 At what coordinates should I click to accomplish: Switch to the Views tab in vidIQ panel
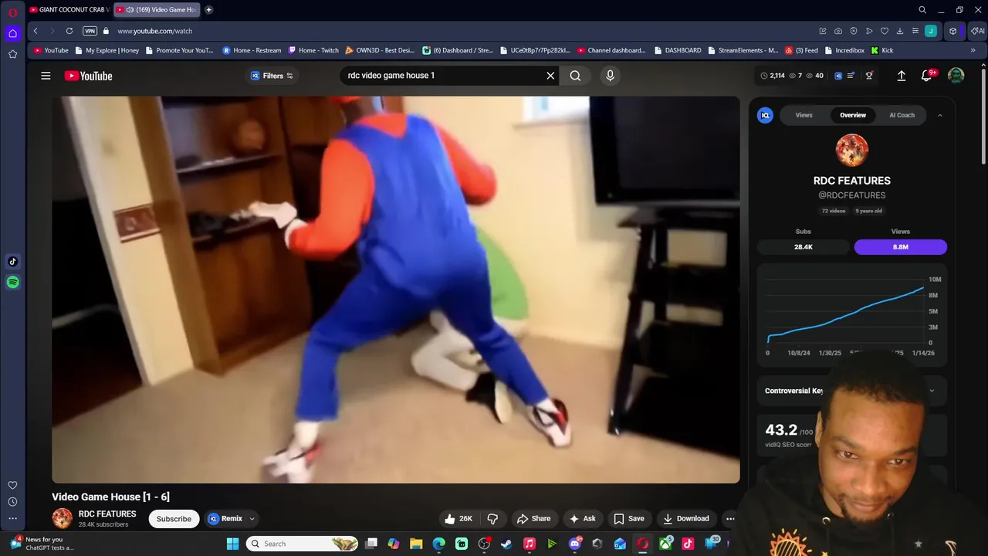click(804, 115)
